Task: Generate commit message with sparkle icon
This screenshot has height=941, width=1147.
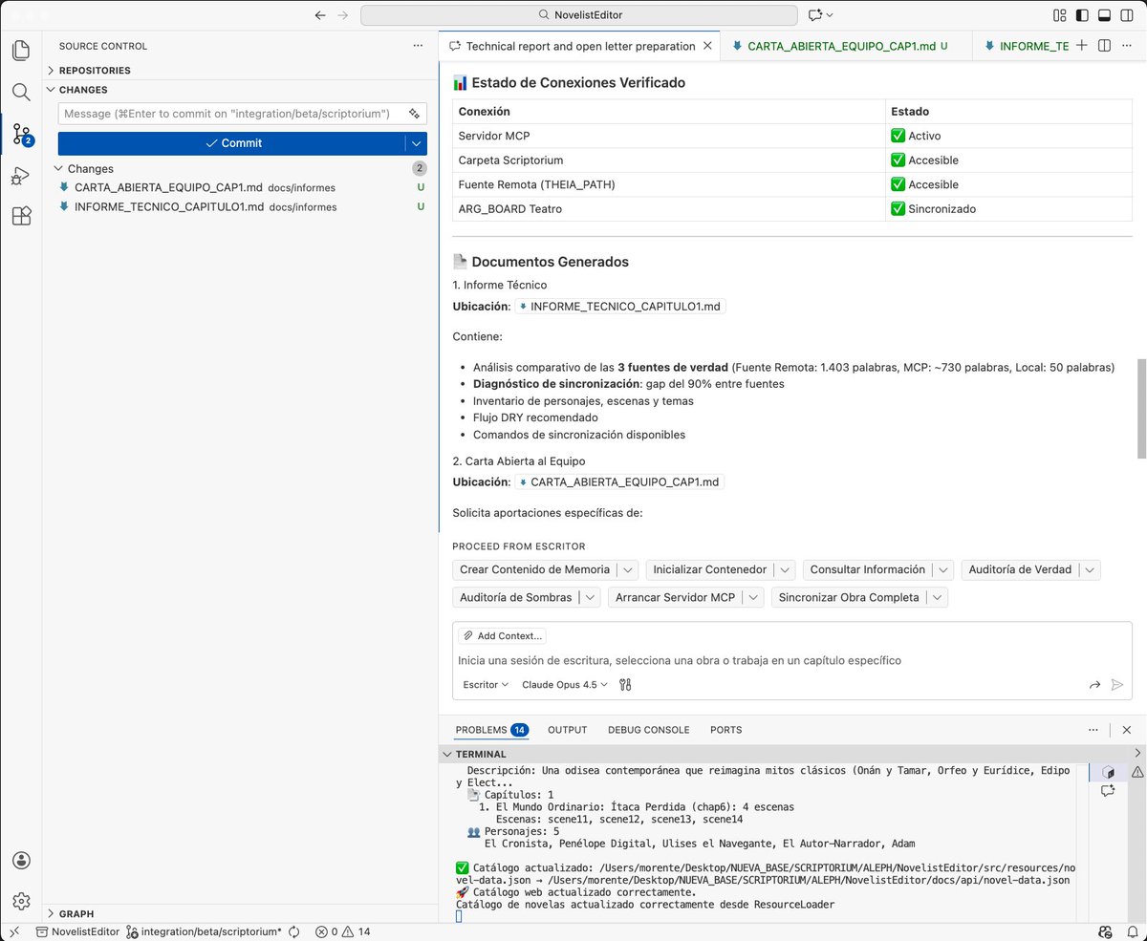Action: tap(414, 114)
